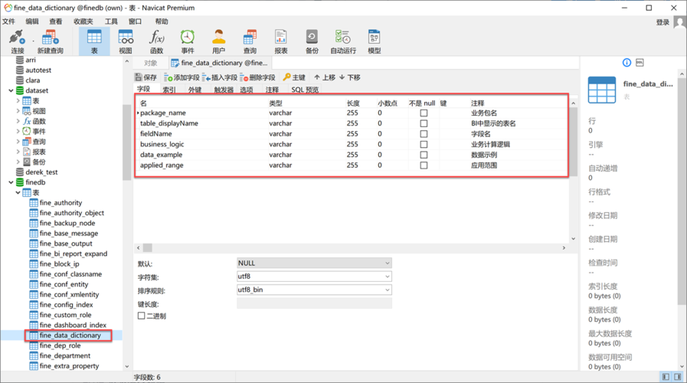Open the 连接 connection tool
The height and width of the screenshot is (383, 687).
17,42
